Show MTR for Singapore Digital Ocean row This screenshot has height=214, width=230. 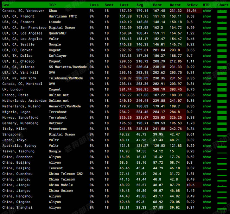[207, 134]
